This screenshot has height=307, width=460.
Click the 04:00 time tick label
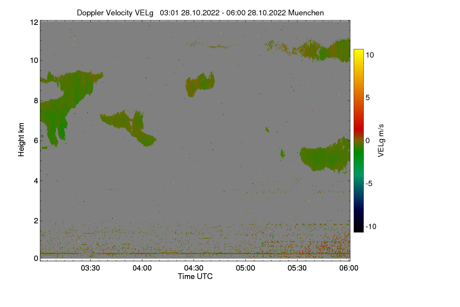click(x=142, y=268)
